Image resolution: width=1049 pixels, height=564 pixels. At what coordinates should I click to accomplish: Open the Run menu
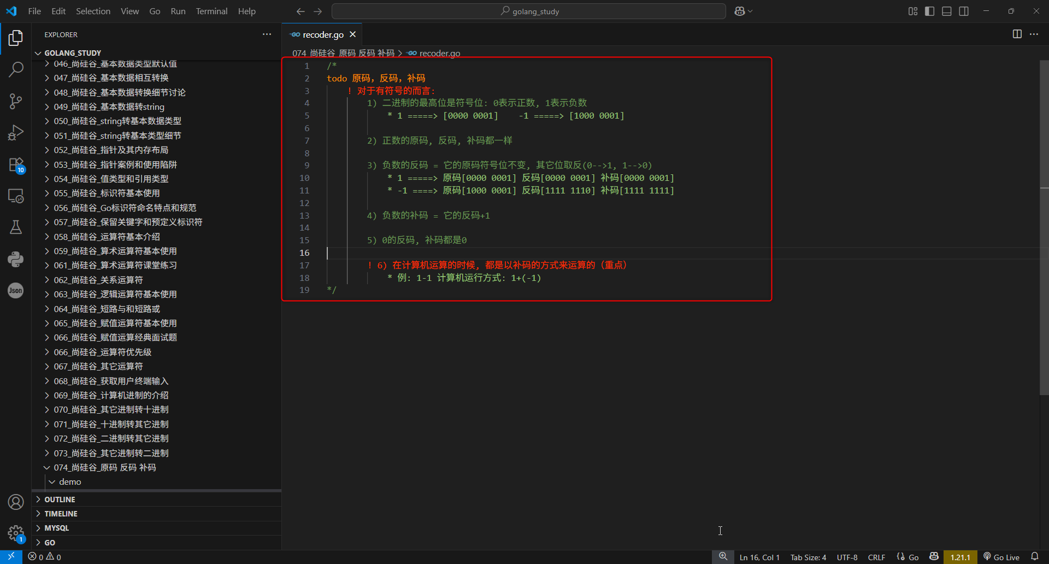[x=178, y=11]
